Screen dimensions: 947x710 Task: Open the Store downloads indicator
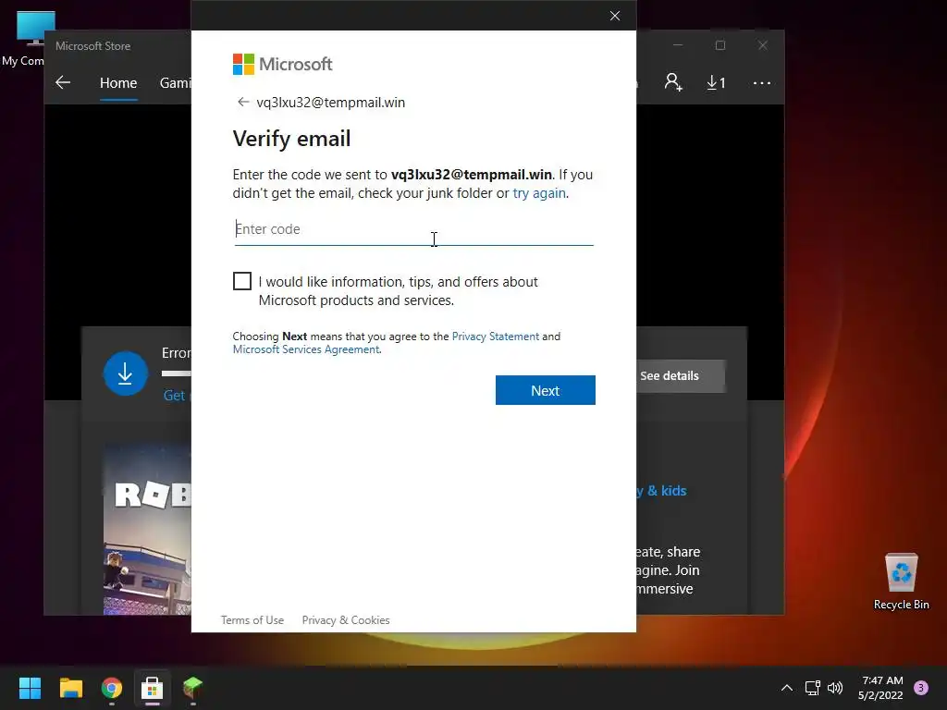(x=716, y=82)
